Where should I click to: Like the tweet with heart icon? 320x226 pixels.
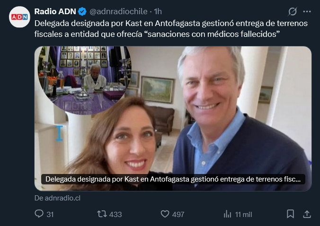(165, 214)
